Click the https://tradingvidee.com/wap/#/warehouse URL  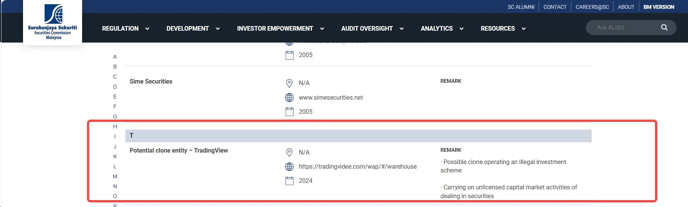tap(358, 167)
